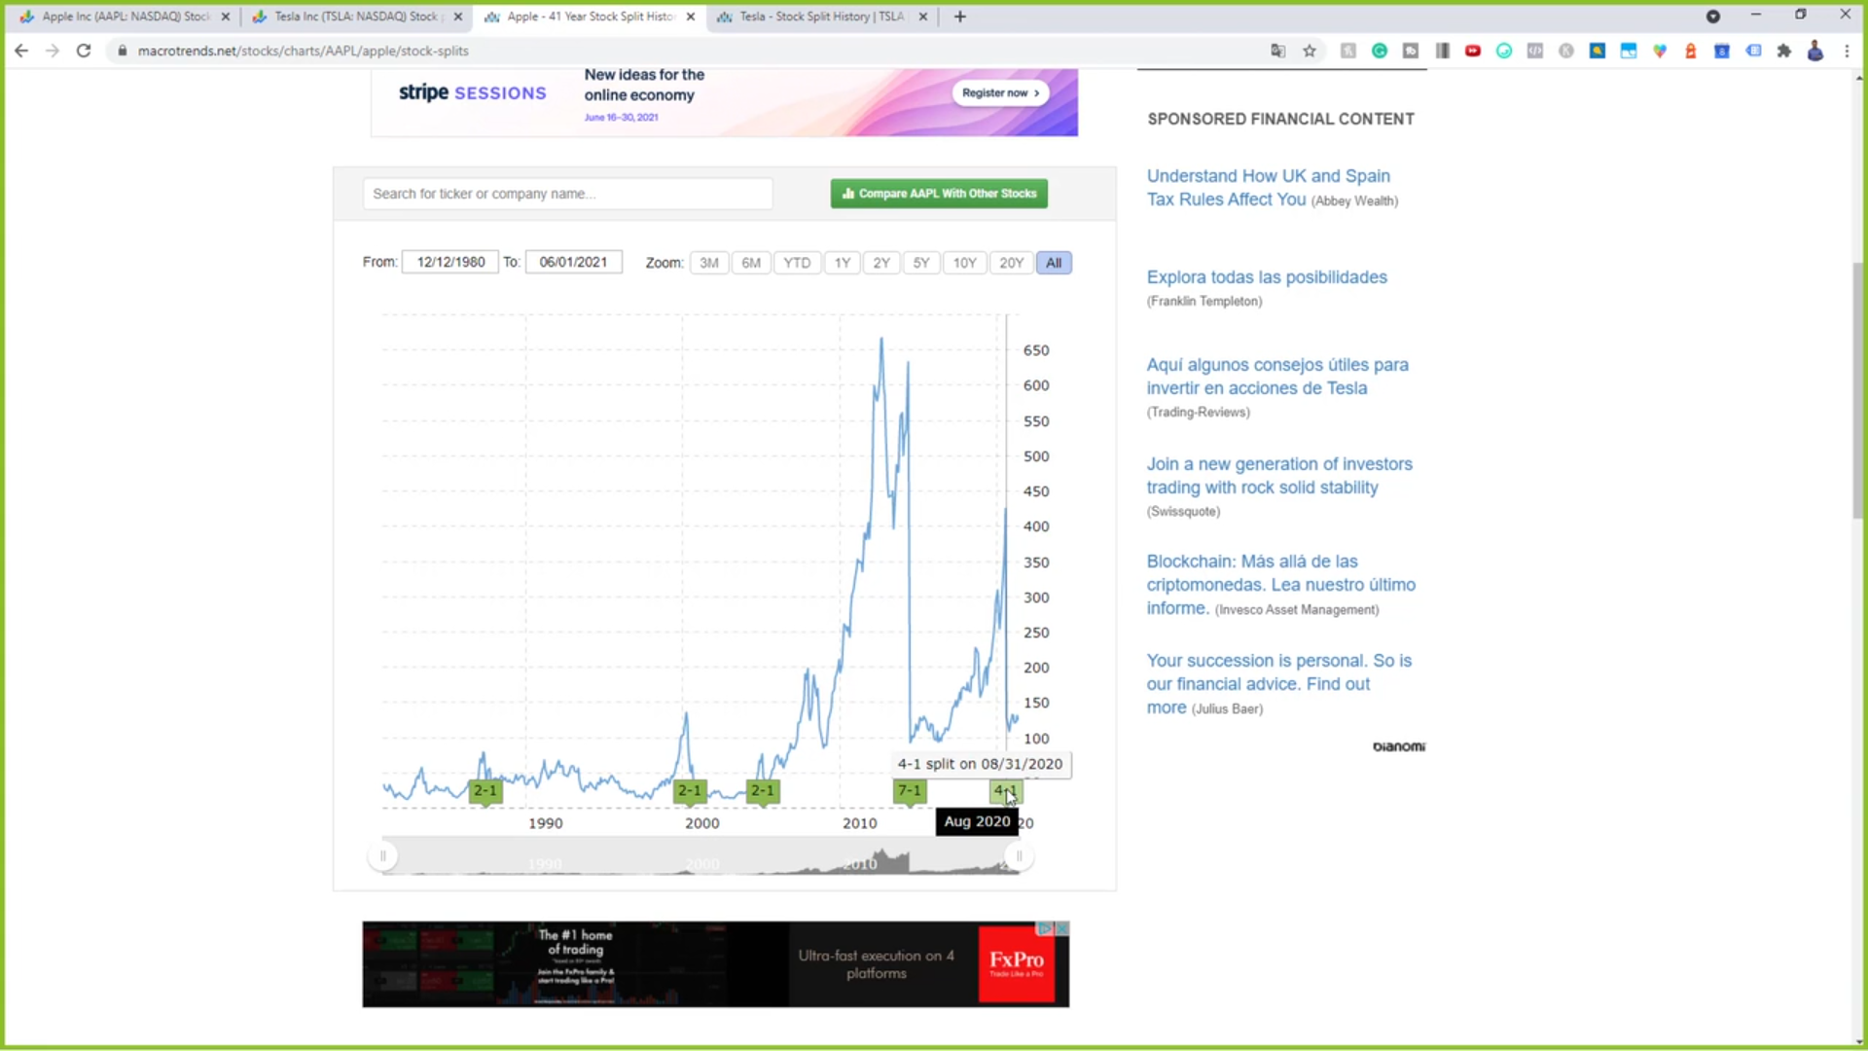Focus the ticker or company search field

pyautogui.click(x=568, y=194)
